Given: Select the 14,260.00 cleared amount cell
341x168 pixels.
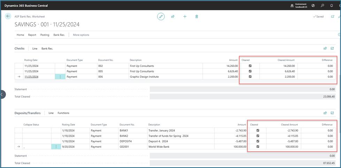Looking at the screenshot, I should coord(279,66).
